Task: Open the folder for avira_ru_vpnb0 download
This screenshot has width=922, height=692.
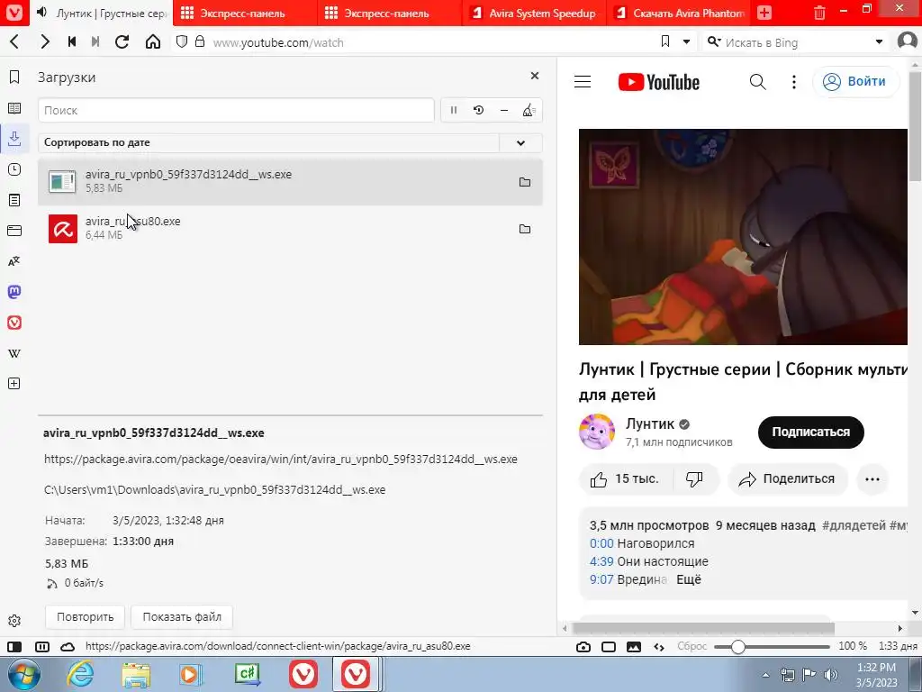Action: pos(525,182)
